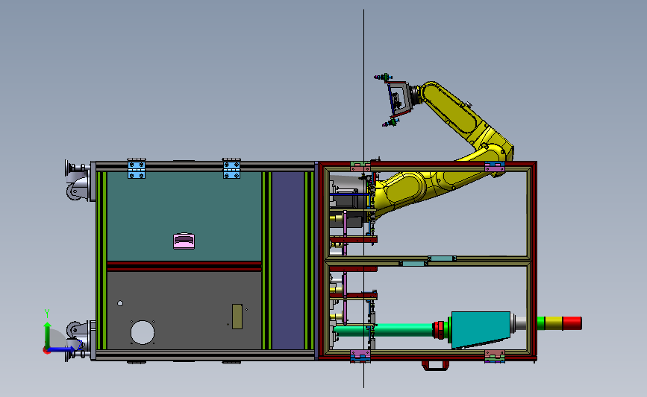Screen dimensions: 647x397
Task: Click the right blue hinge on the top rail
Action: coord(231,168)
